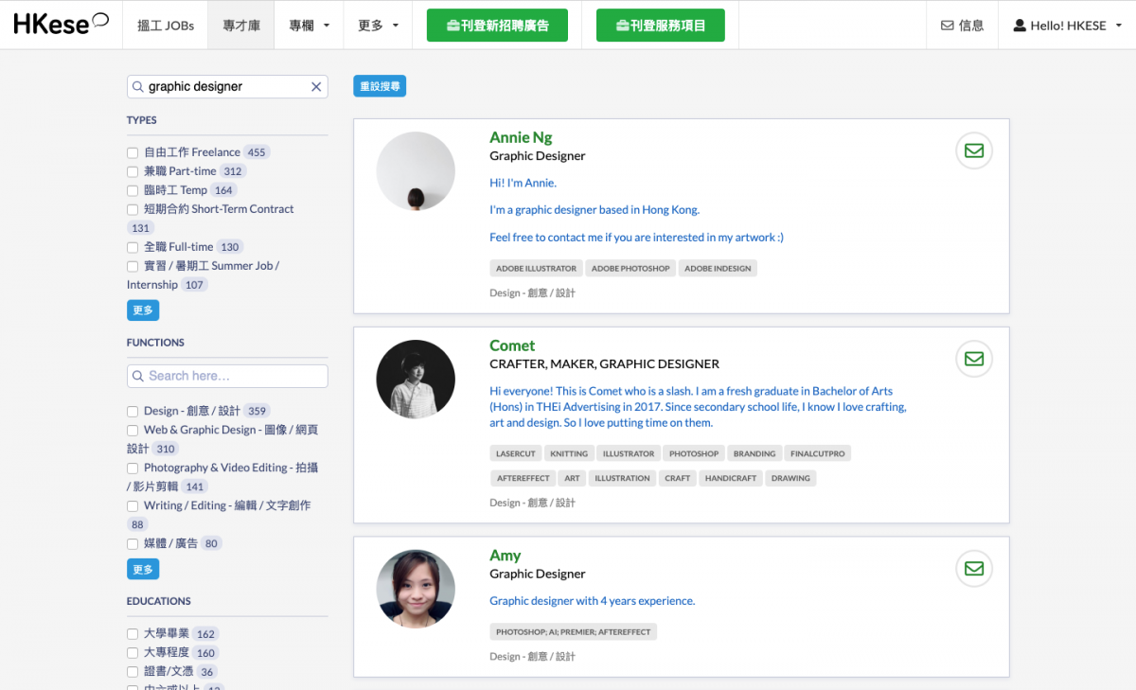Expand the 專欄 dropdown menu
The width and height of the screenshot is (1136, 690).
pyautogui.click(x=309, y=26)
